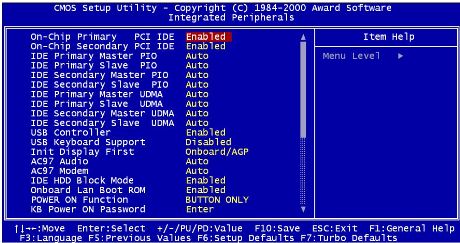Select On-Chip Secondary PCI IDE Enabled value
This screenshot has width=460, height=243.
[206, 46]
